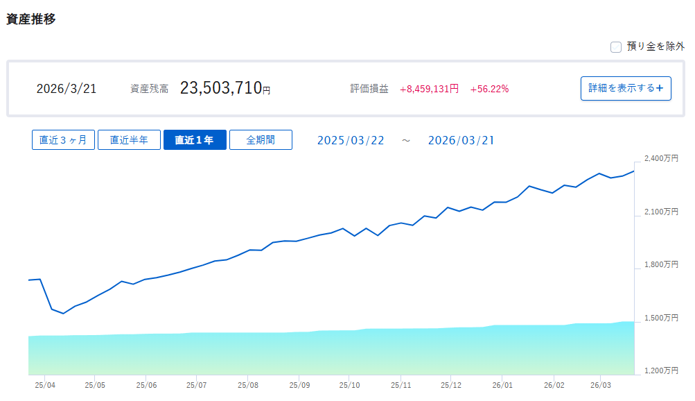Switch to the 直近半年 period tab

pyautogui.click(x=128, y=140)
